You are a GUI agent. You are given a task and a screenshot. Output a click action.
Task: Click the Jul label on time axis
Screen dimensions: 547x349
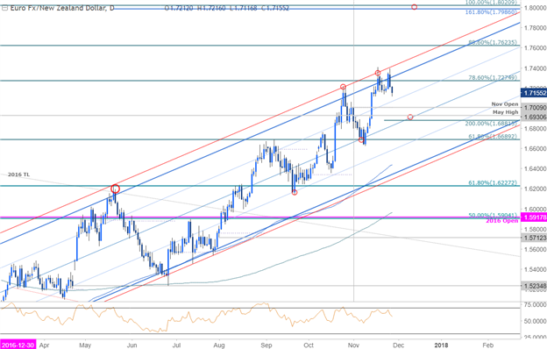pyautogui.click(x=176, y=345)
